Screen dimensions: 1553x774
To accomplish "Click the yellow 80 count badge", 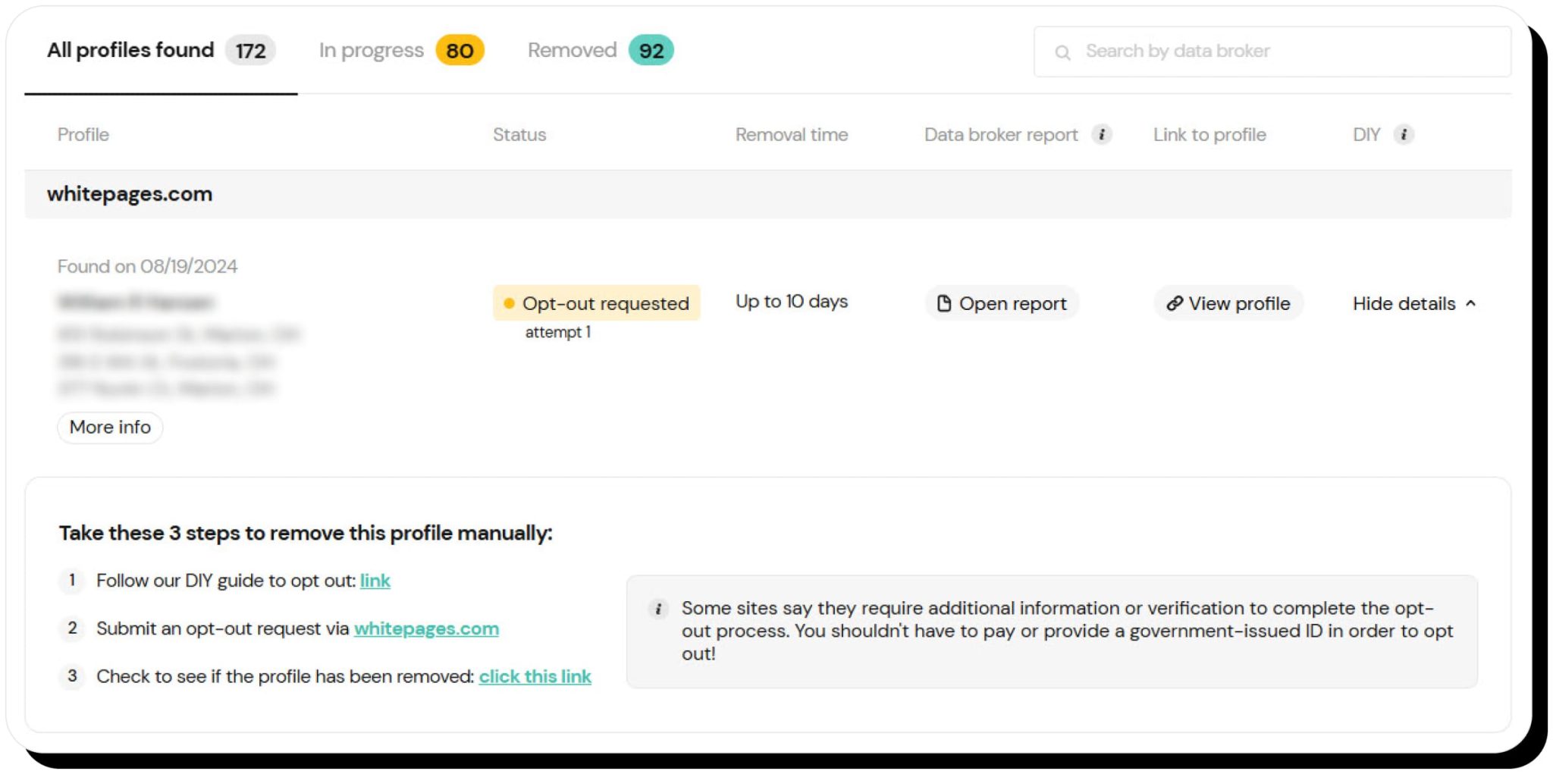I will click(459, 50).
